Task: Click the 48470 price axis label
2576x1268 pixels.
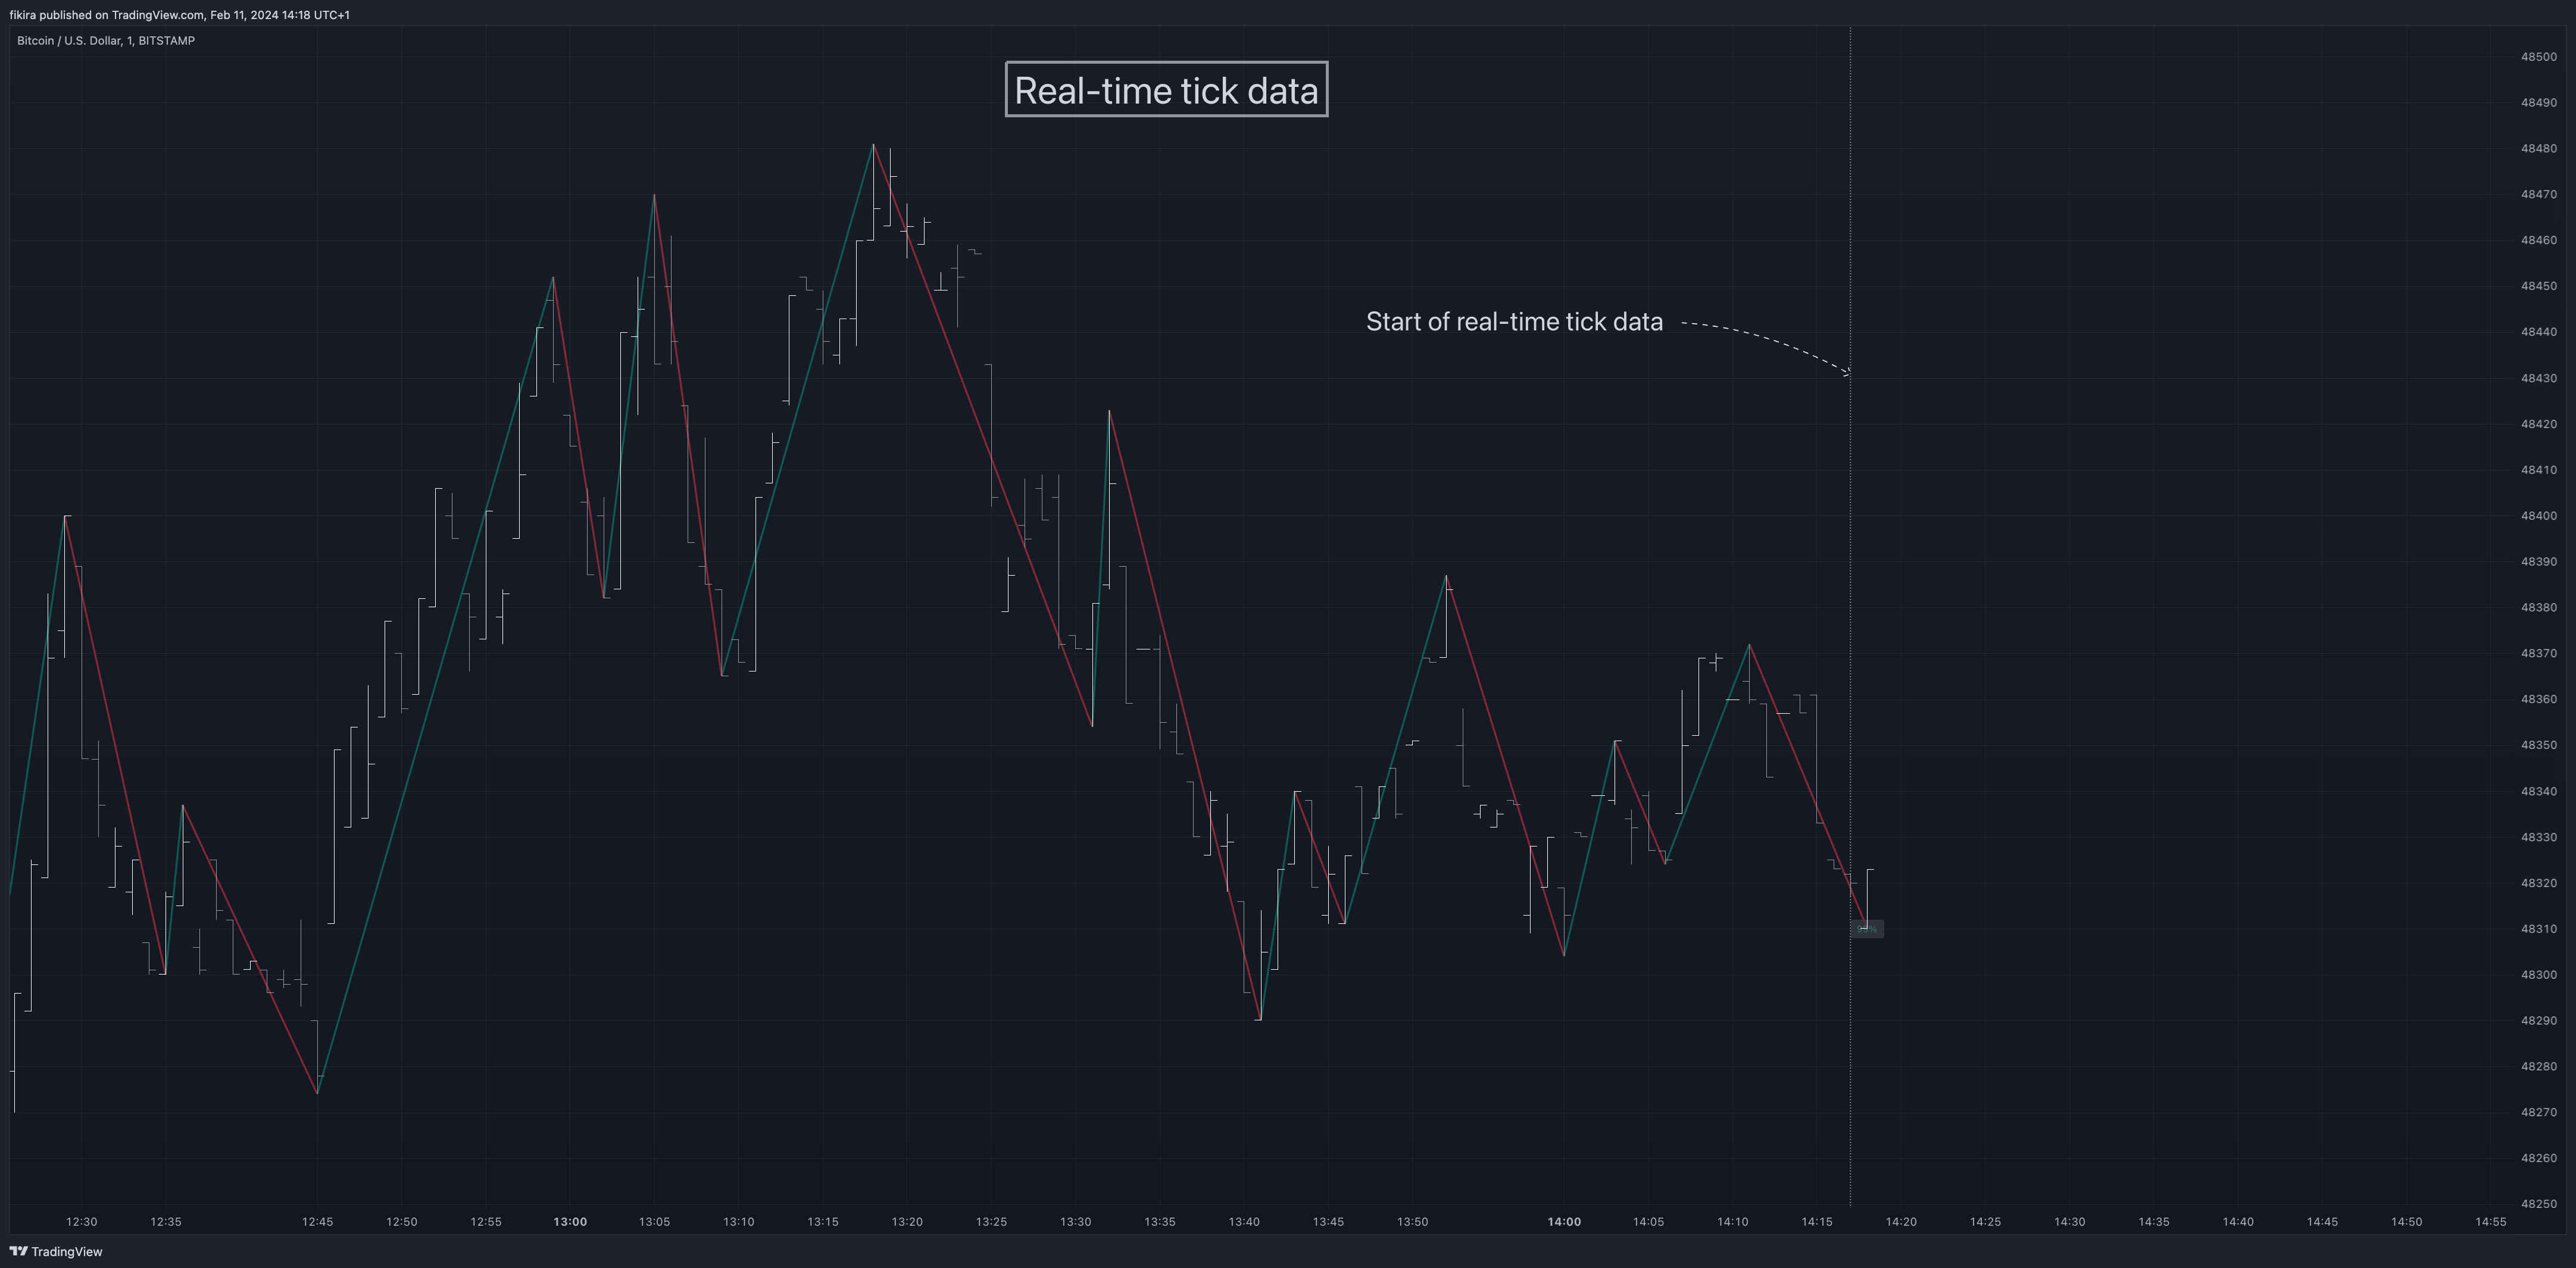Action: (x=2539, y=195)
